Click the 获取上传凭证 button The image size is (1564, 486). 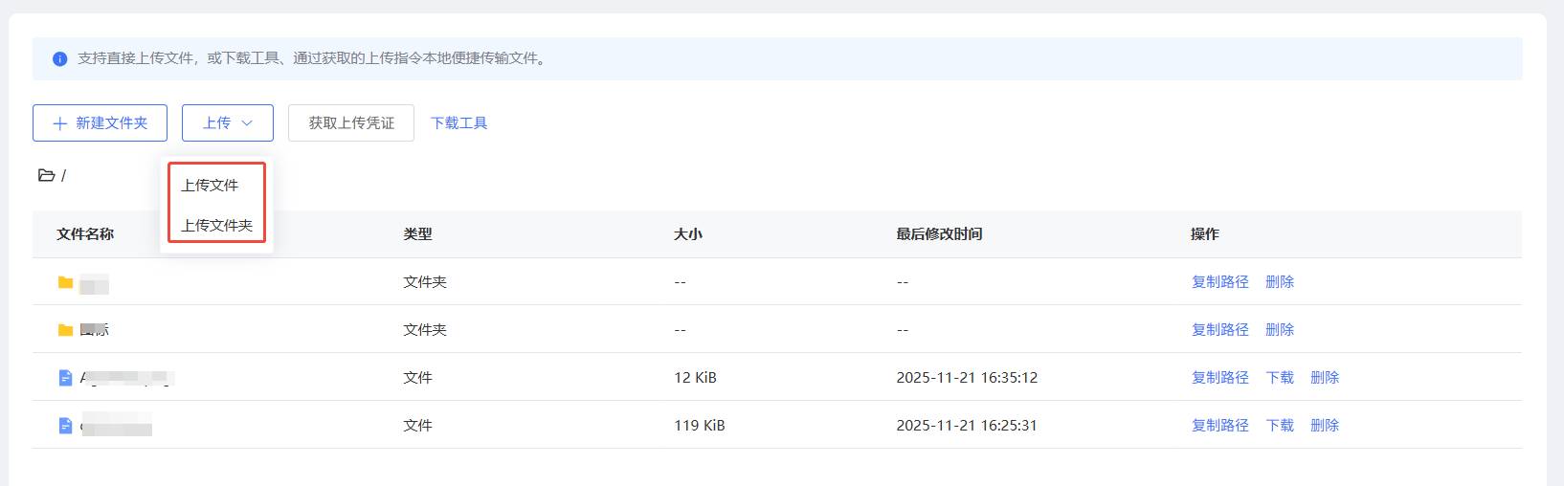pyautogui.click(x=351, y=123)
